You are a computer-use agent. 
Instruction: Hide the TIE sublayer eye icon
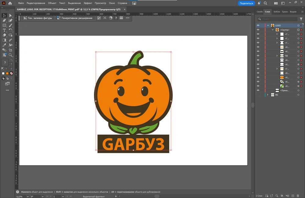click(x=258, y=56)
